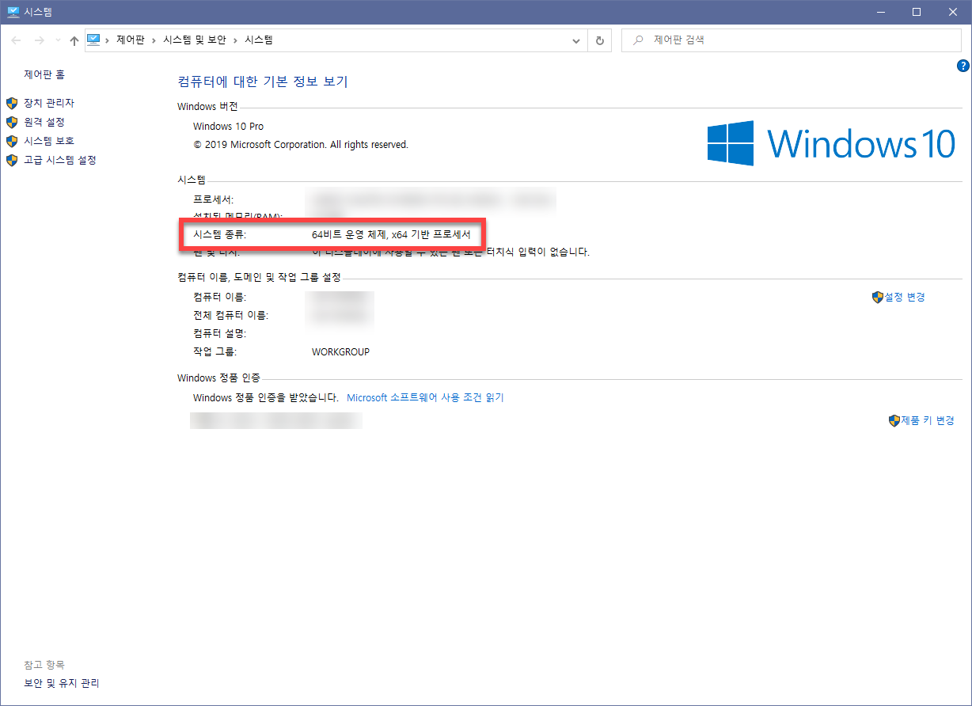
Task: Click the shield icon beside 제품 키 변경
Action: [x=894, y=420]
